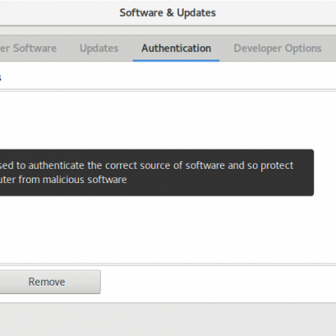Click the blue underline beneath Authentication
The height and width of the screenshot is (336, 336).
pos(176,60)
